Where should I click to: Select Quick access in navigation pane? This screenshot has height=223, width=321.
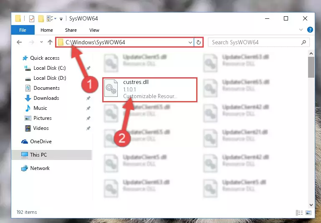[45, 58]
